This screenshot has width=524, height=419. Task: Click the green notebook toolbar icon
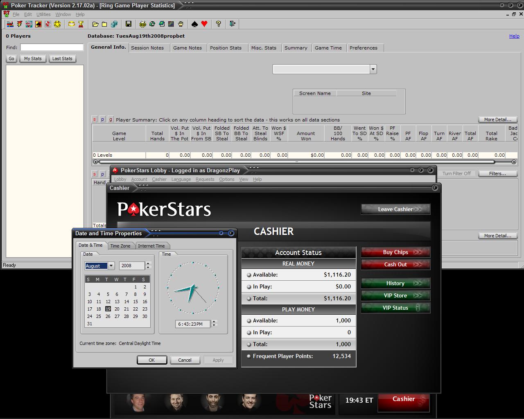[x=162, y=24]
